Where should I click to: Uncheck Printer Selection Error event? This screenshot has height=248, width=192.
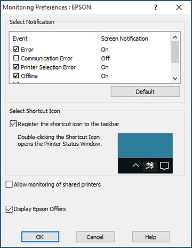point(16,67)
